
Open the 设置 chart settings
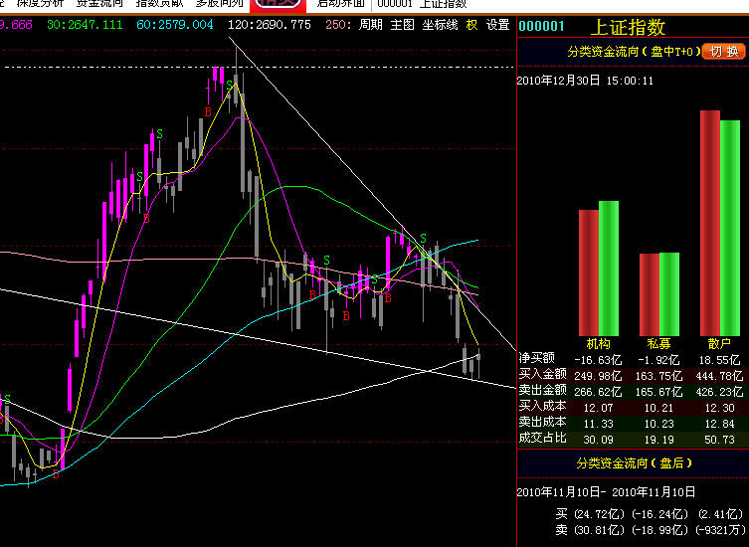pyautogui.click(x=497, y=25)
